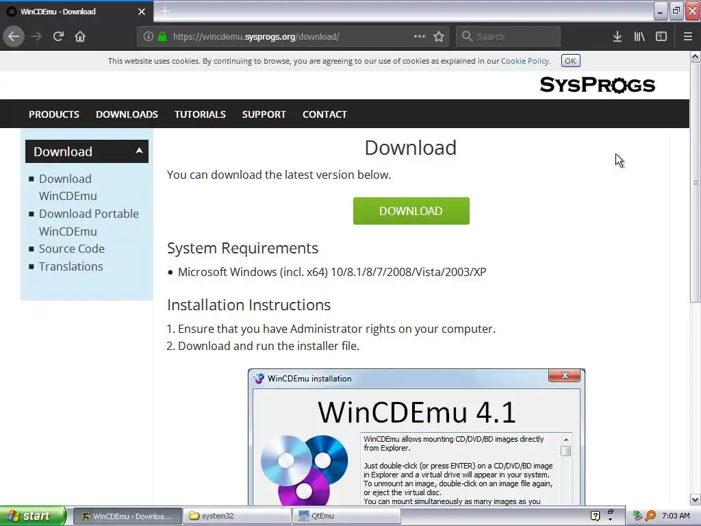The width and height of the screenshot is (701, 526).
Task: Click the green DOWNLOAD button
Action: click(411, 211)
